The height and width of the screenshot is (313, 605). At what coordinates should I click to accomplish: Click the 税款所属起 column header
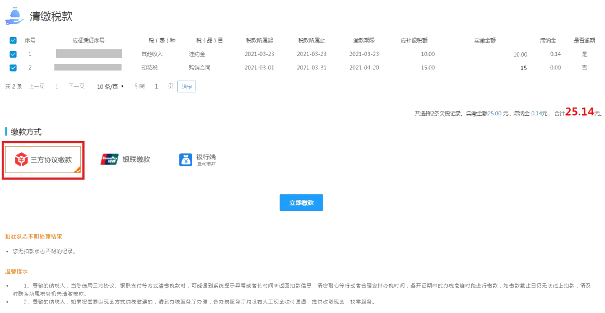pyautogui.click(x=259, y=40)
